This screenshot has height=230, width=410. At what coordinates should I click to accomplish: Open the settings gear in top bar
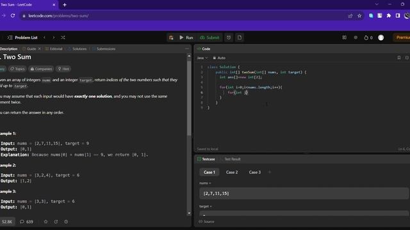point(356,38)
